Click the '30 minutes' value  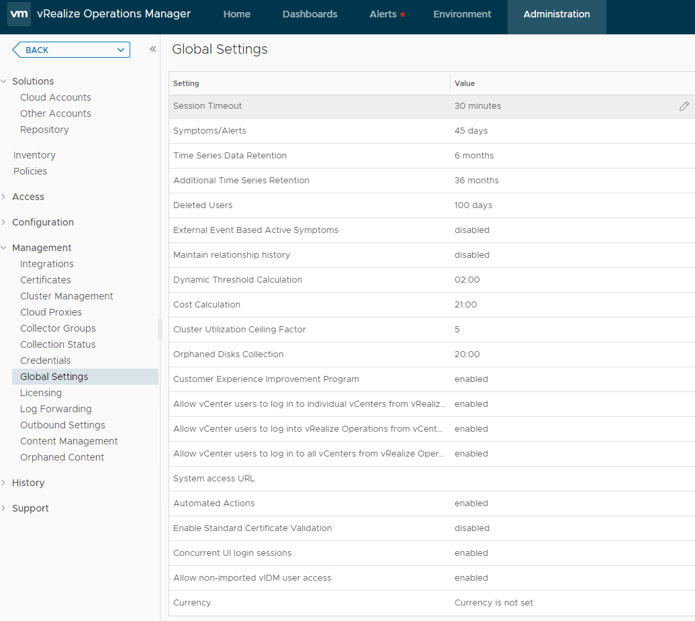(x=477, y=106)
